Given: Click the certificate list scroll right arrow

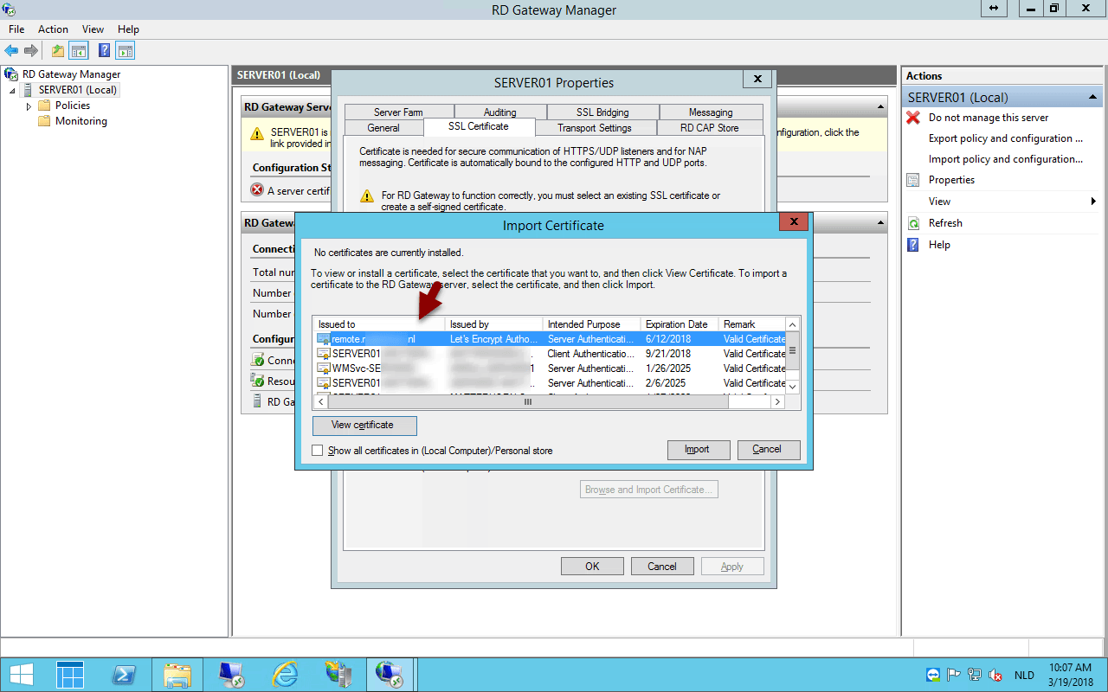Looking at the screenshot, I should tap(777, 401).
